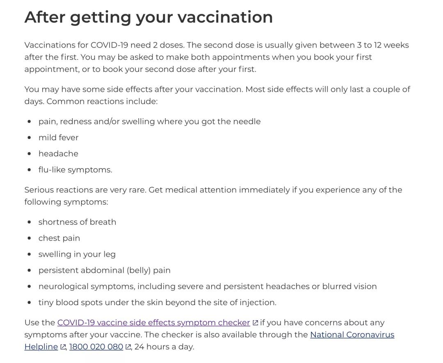Click the 'chest pain' bullet item

click(59, 238)
